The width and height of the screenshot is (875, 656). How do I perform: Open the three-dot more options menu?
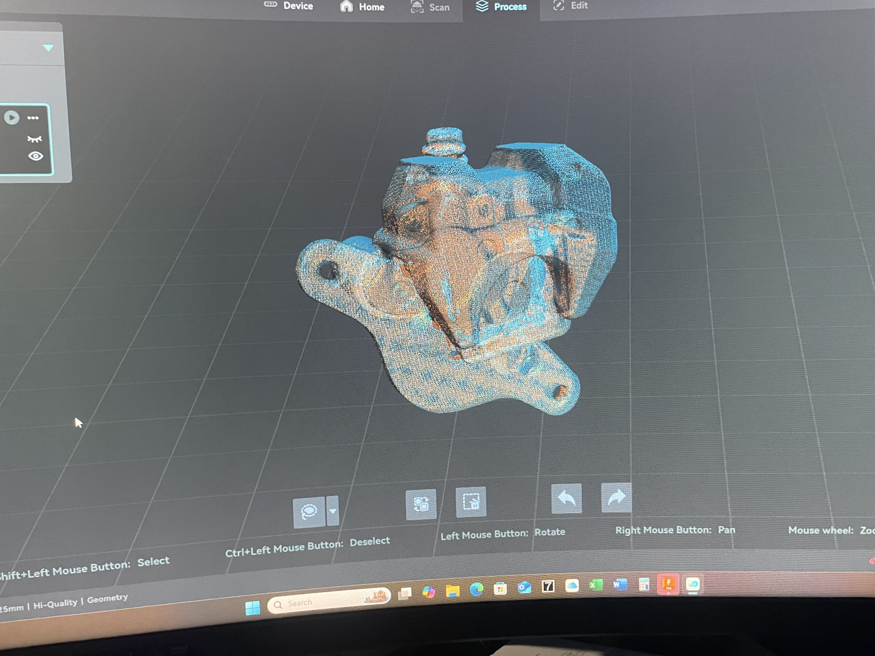(x=33, y=118)
